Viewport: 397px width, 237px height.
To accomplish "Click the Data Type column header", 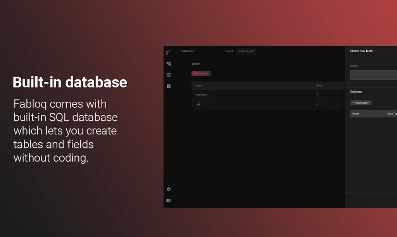I will pos(392,114).
